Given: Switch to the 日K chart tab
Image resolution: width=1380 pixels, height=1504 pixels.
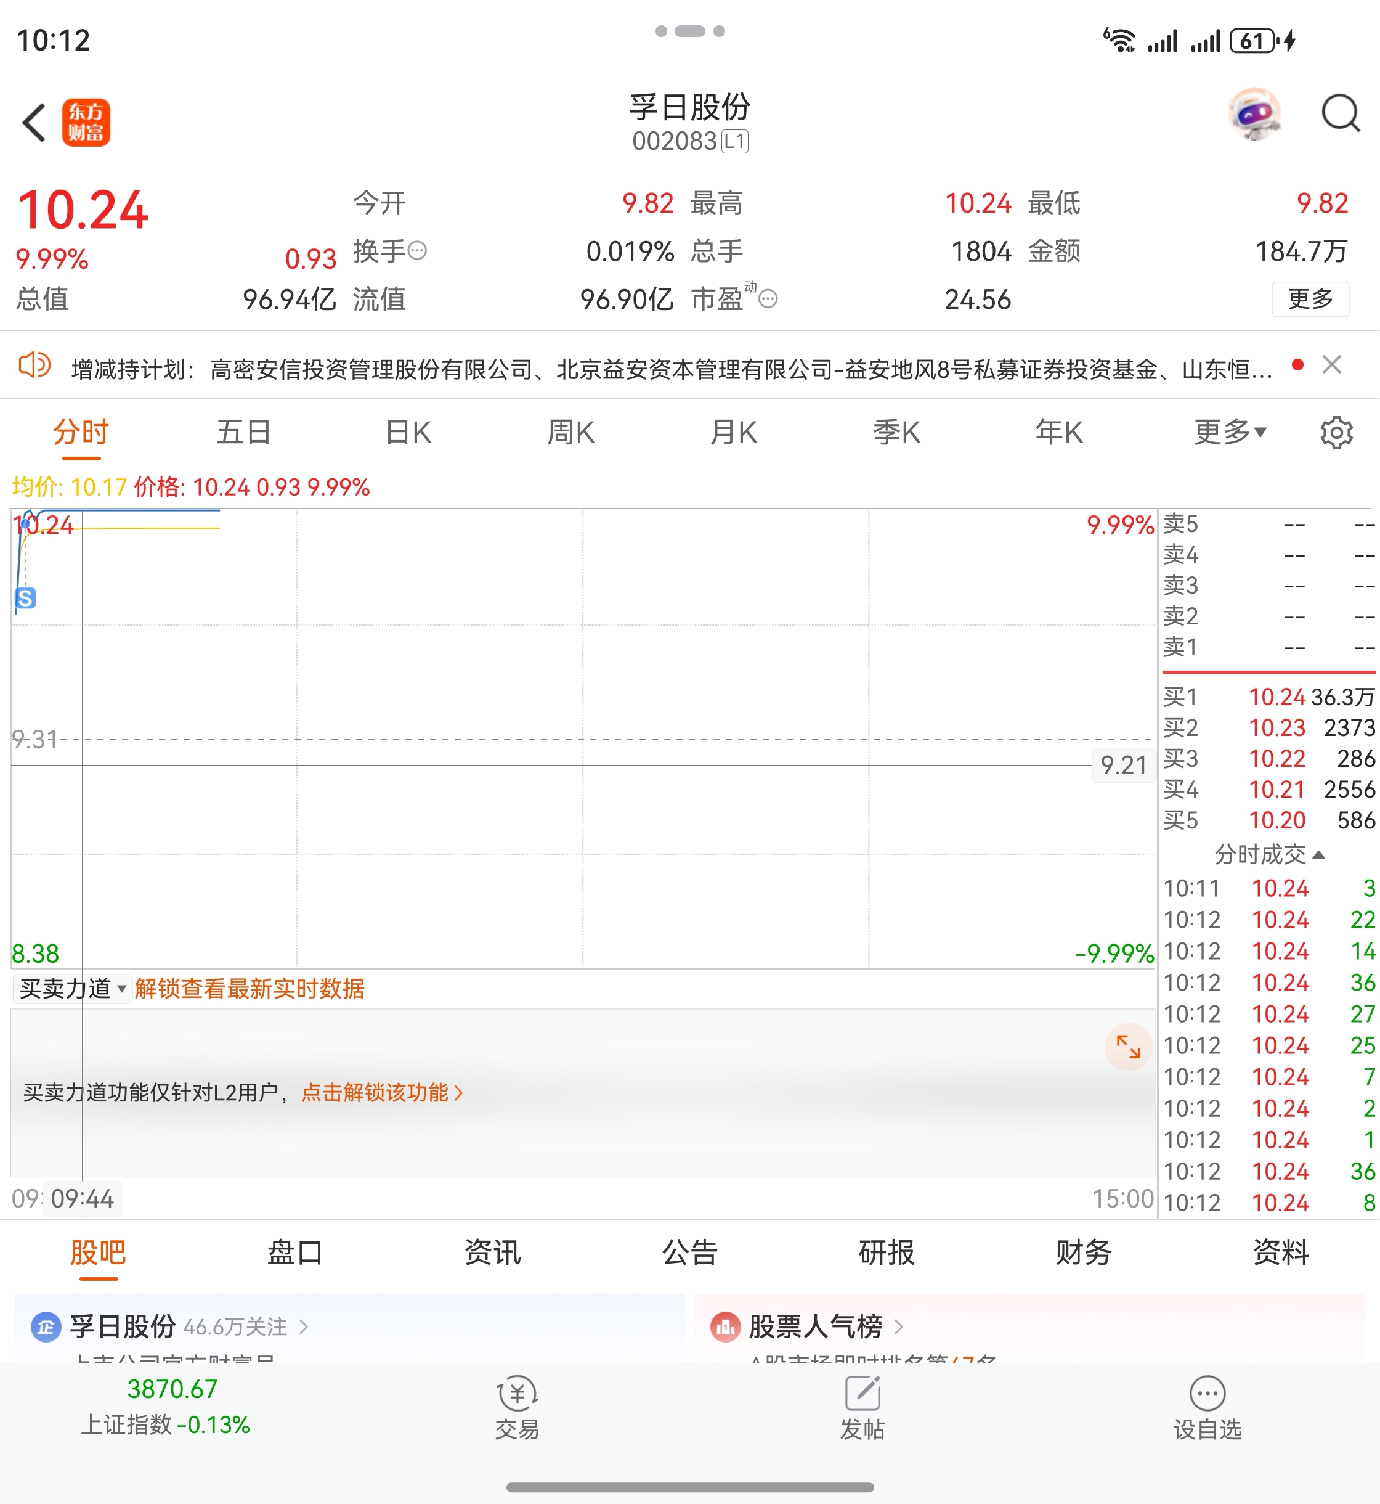Looking at the screenshot, I should pos(408,432).
